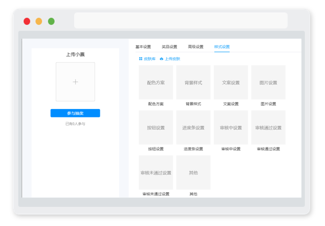Click the blue 参与抽奖 button
Viewport: 325px width, 226px height.
pyautogui.click(x=75, y=113)
